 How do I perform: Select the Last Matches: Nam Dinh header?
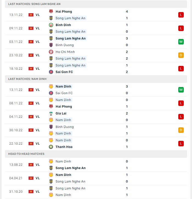tap(96, 79)
